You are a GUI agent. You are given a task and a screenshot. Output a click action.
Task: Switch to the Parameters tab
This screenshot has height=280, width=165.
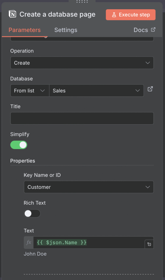[x=25, y=30]
